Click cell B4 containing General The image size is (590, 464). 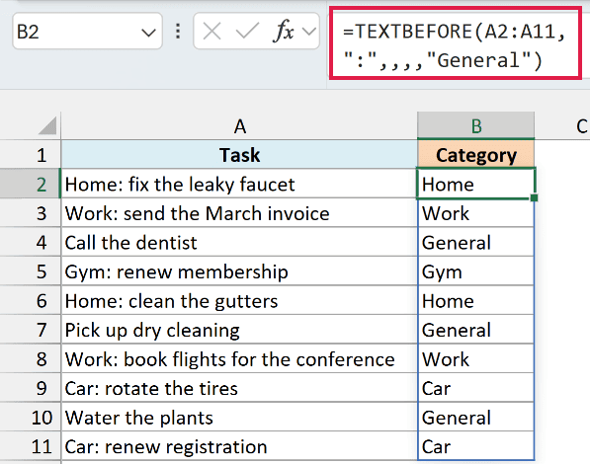pyautogui.click(x=476, y=242)
